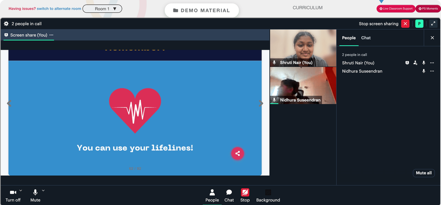Click screen share icon beside Shruti Nair
Viewport: 441px width, 205px height.
(x=407, y=63)
